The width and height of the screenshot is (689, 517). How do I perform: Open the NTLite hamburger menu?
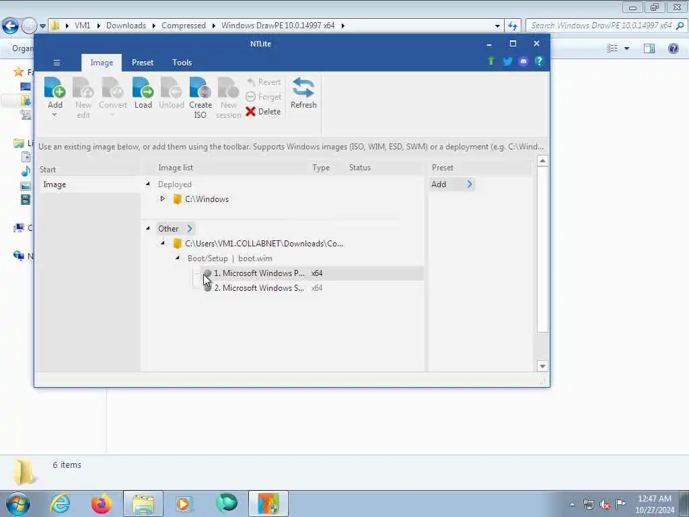(x=57, y=63)
